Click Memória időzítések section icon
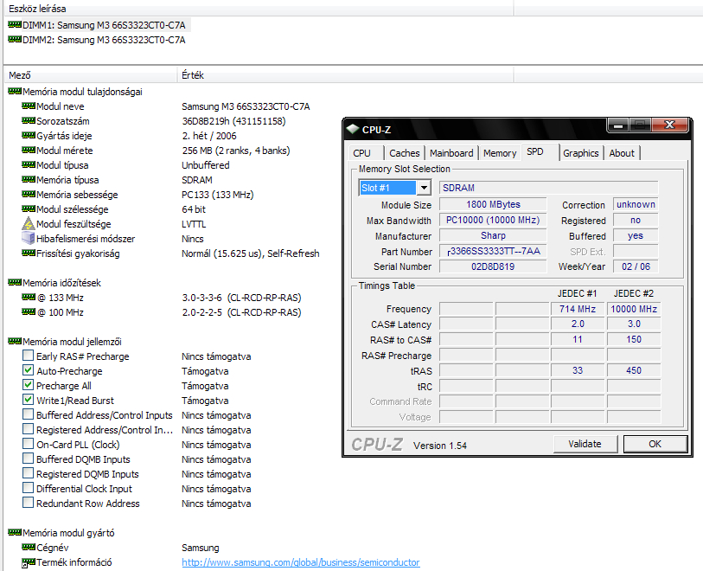Screen dimensions: 703x571 15,282
